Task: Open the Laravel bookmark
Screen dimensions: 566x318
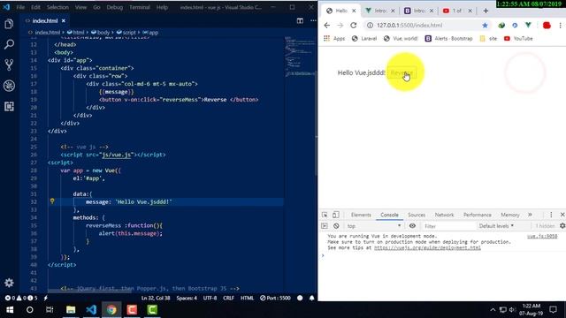Action: 364,39
